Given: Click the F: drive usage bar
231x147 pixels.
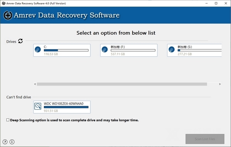Looking at the screenshot, I should (133, 50).
